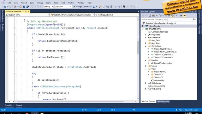The height and width of the screenshot is (114, 202).
Task: Open the Toolbox side tab
Action: pos(3,27)
